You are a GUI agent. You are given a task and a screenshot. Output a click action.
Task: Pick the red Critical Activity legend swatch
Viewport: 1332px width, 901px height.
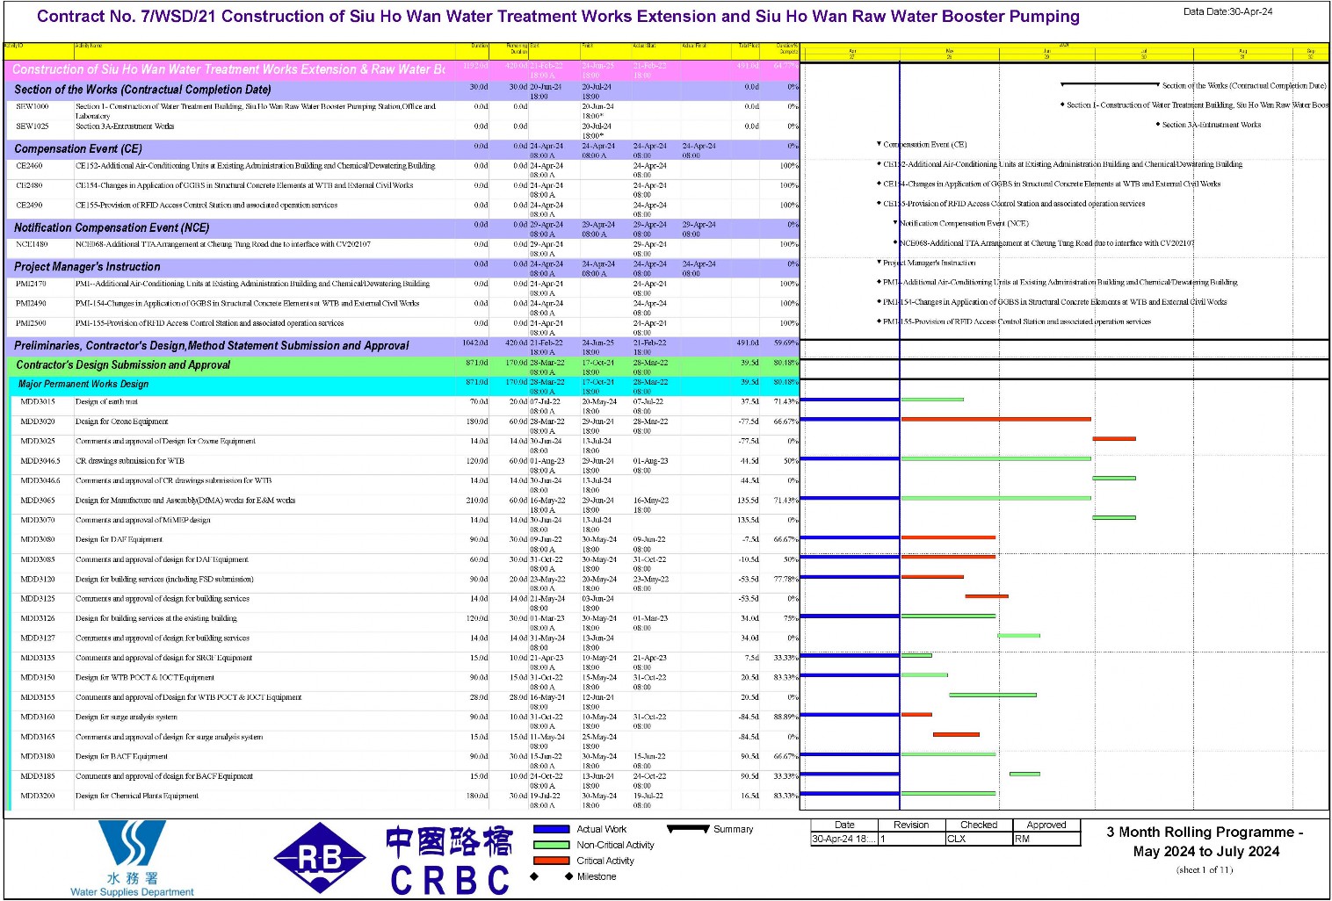[551, 861]
